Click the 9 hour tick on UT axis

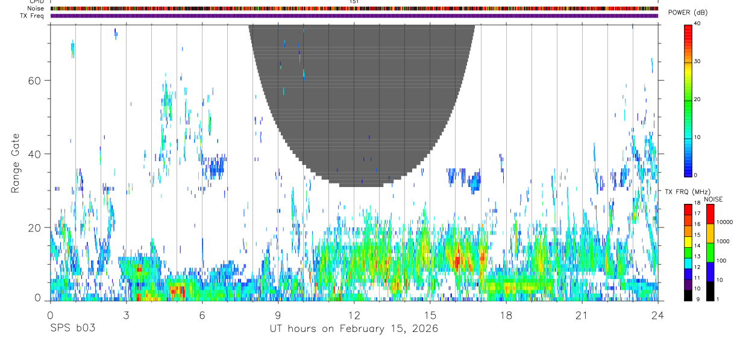click(x=278, y=315)
